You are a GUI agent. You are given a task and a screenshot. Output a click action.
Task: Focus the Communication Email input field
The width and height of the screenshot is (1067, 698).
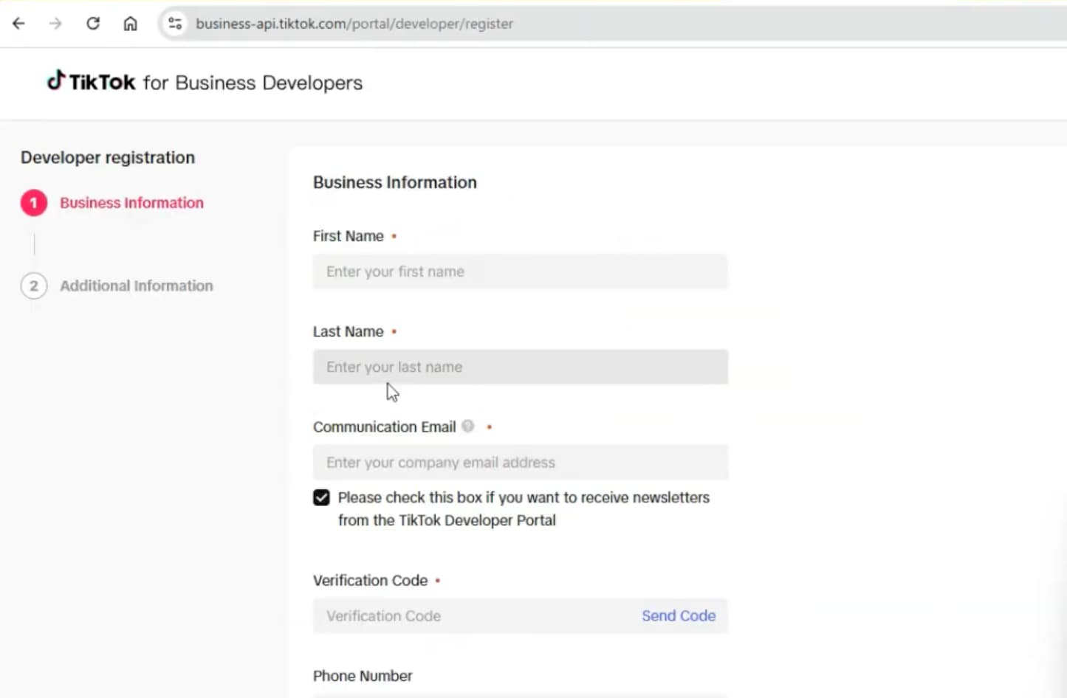click(x=521, y=463)
